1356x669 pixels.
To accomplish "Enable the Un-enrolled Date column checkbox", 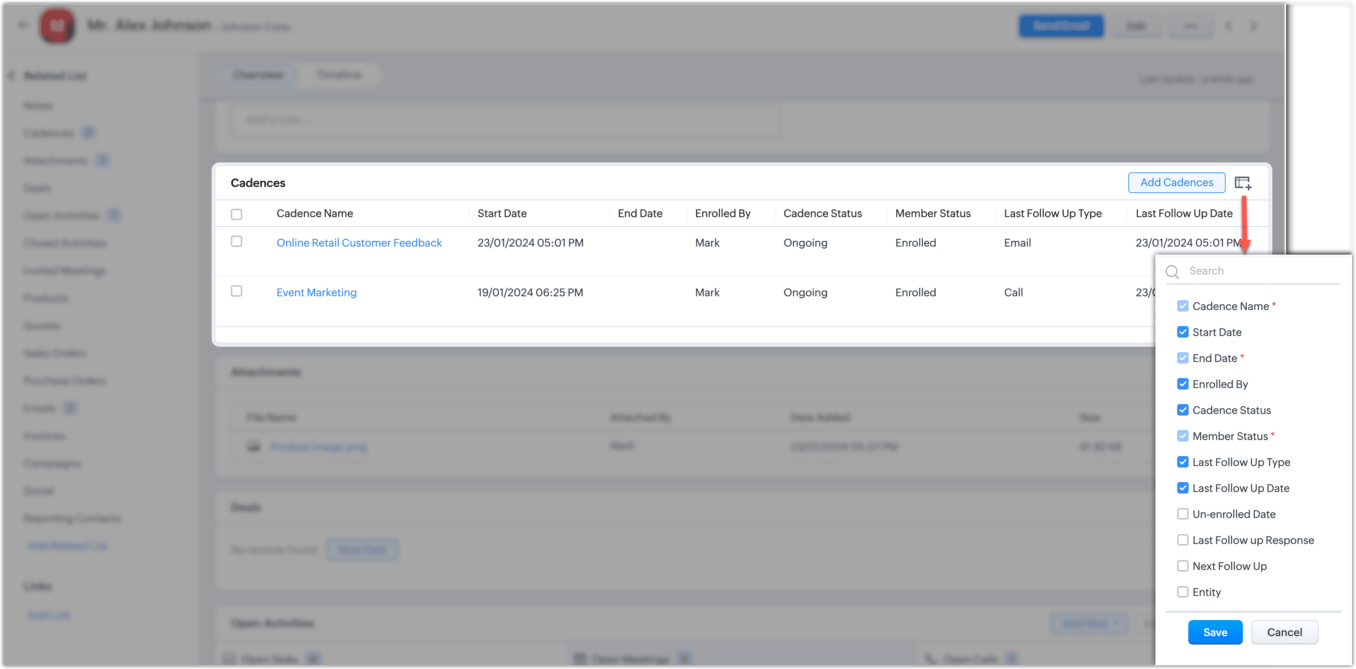I will coord(1182,514).
